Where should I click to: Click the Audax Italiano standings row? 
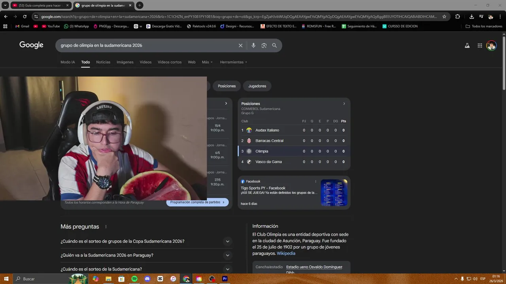pos(294,130)
